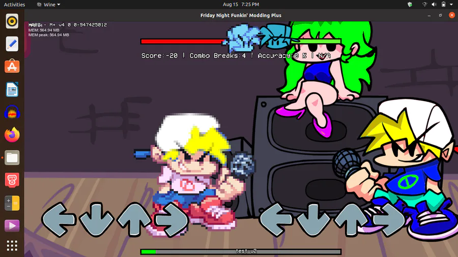
Task: Click the security shield tray icon
Action: click(x=410, y=5)
